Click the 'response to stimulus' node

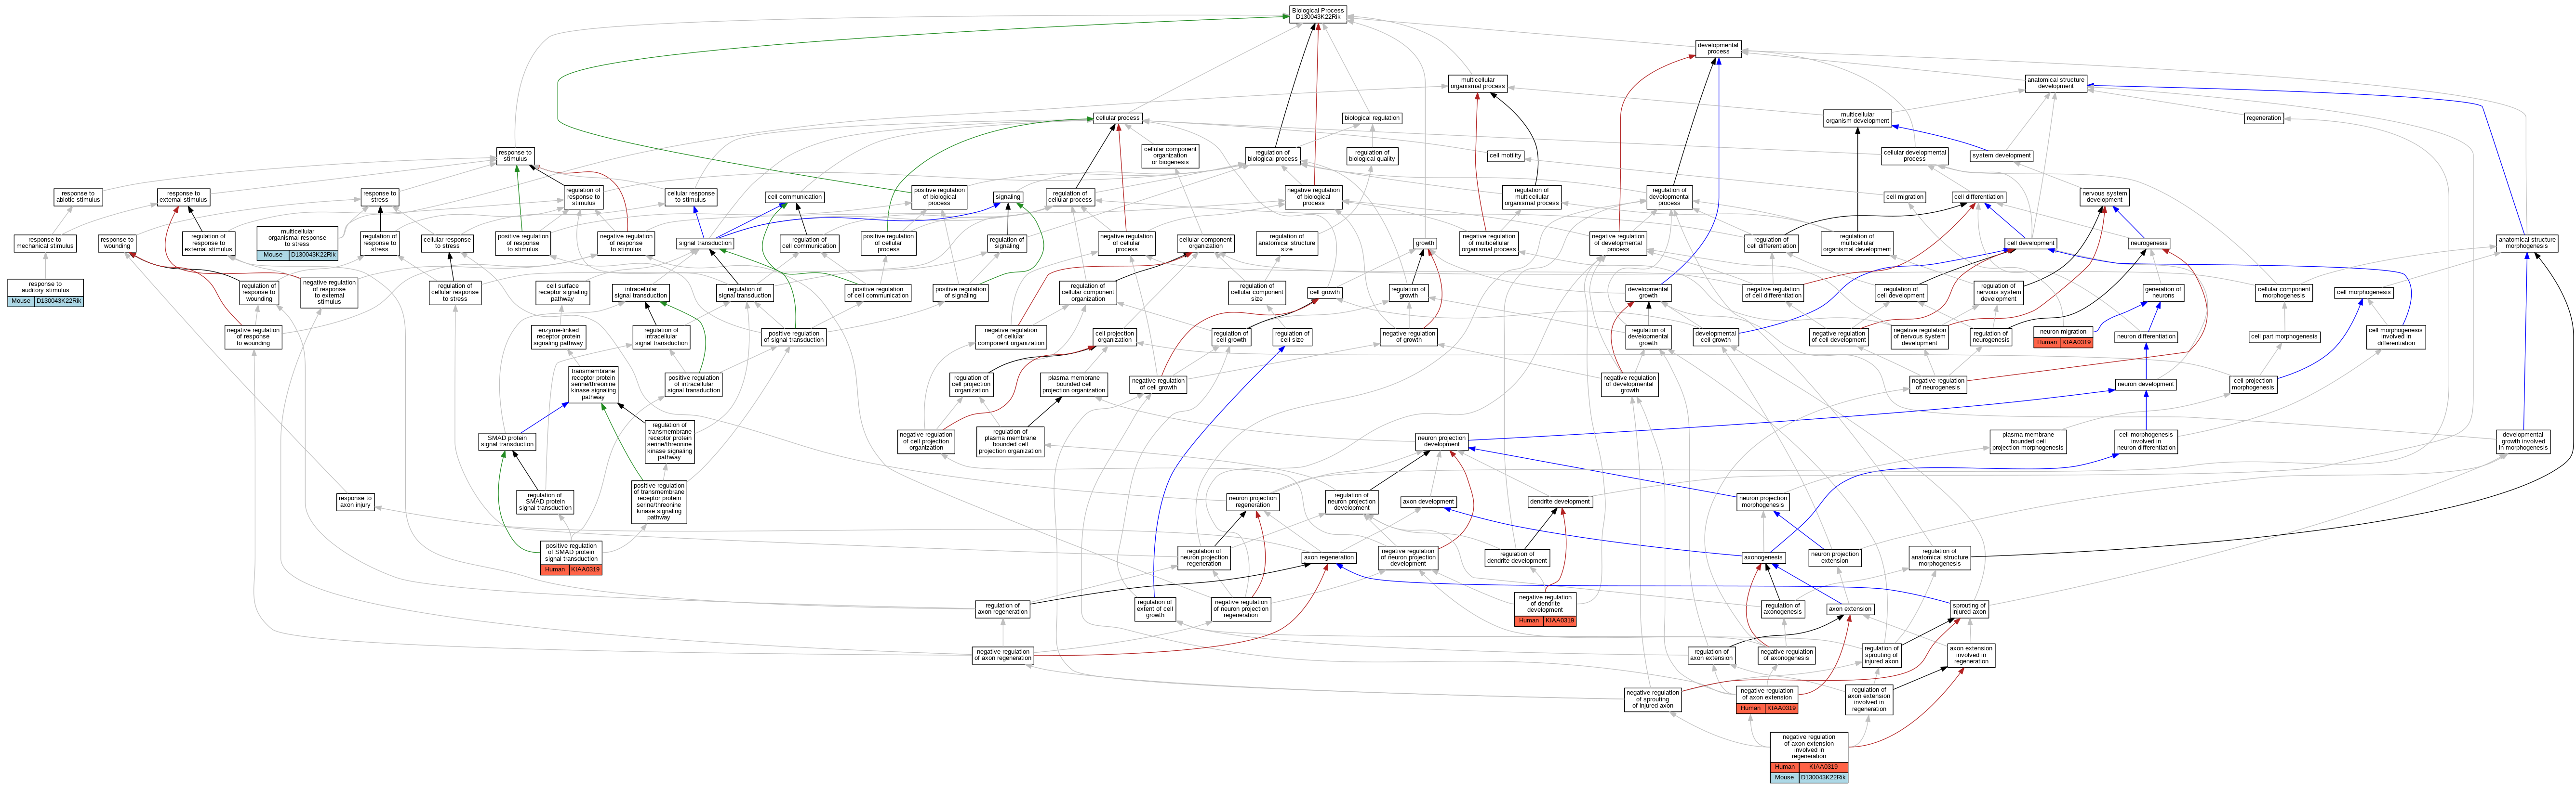coord(515,156)
